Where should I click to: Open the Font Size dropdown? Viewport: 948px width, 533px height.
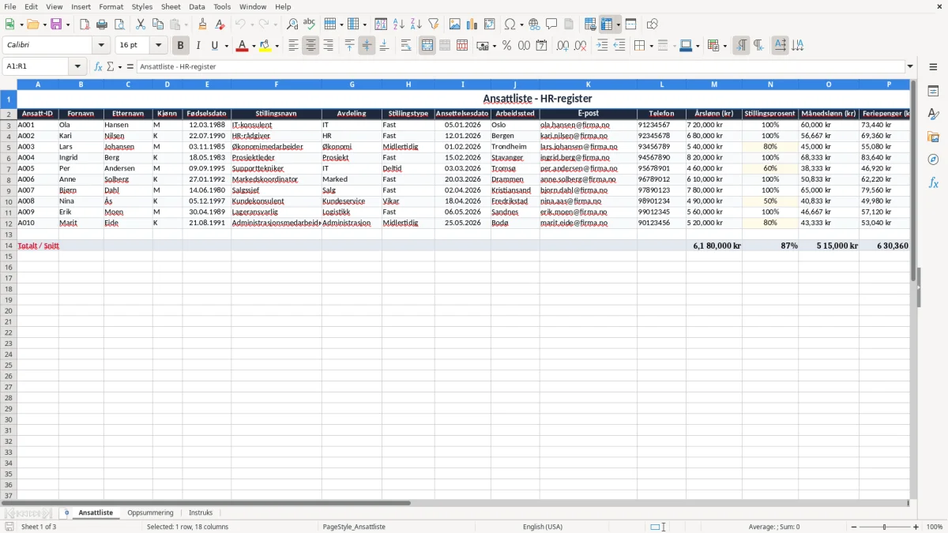pyautogui.click(x=158, y=46)
